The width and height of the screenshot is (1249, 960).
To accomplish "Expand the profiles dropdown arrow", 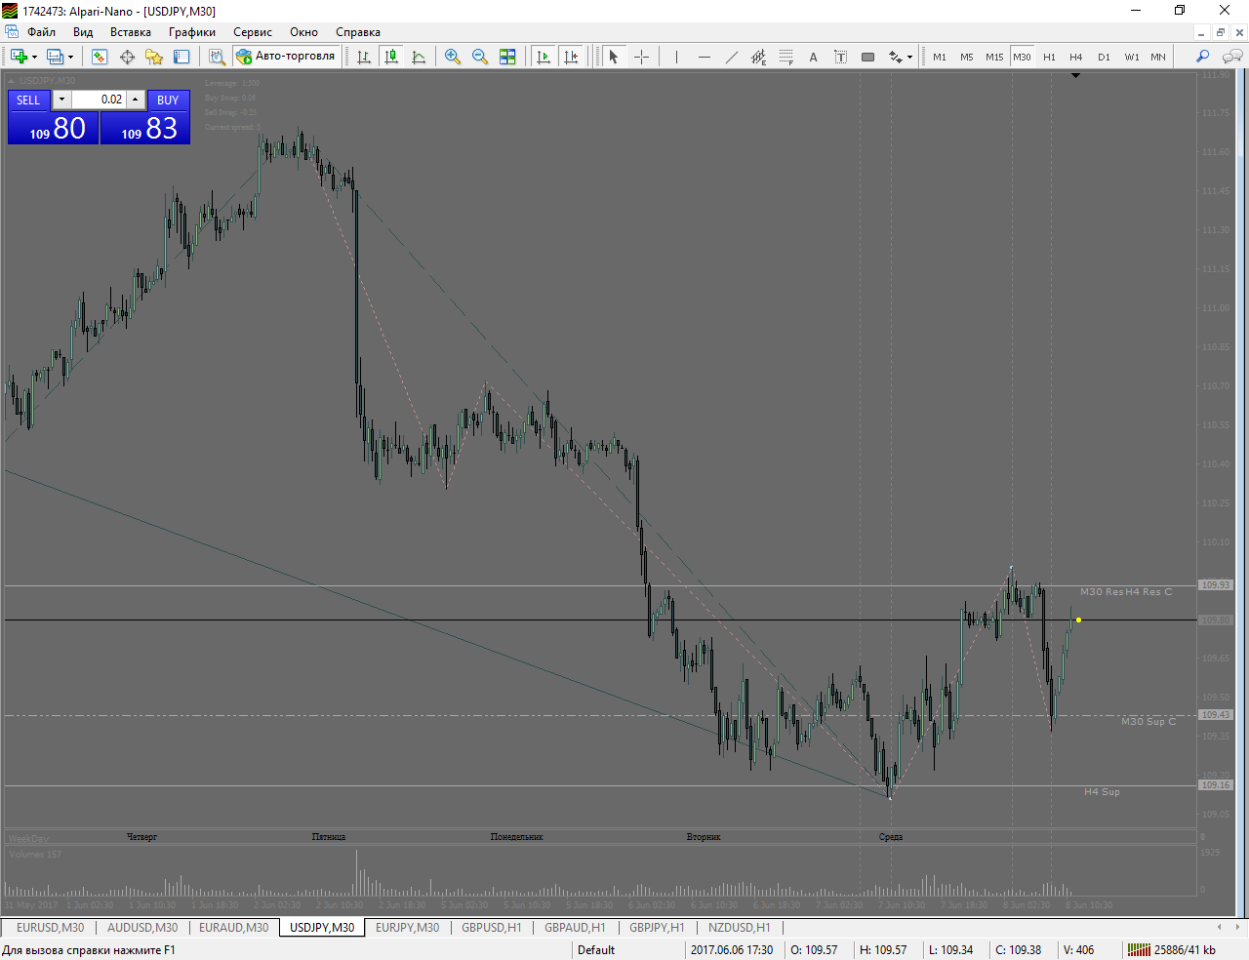I will click(x=70, y=57).
